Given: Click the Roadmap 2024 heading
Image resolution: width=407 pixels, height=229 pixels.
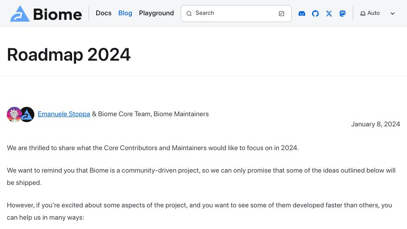Looking at the screenshot, I should (69, 55).
